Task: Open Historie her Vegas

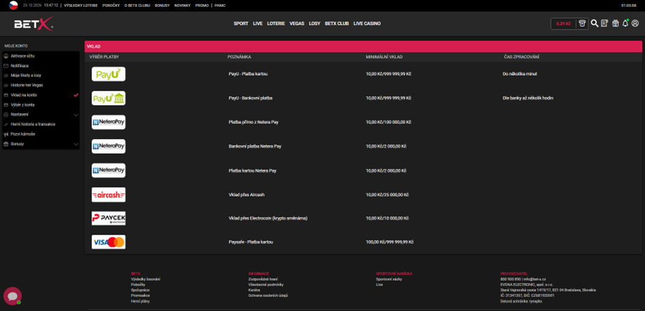Action: click(27, 85)
